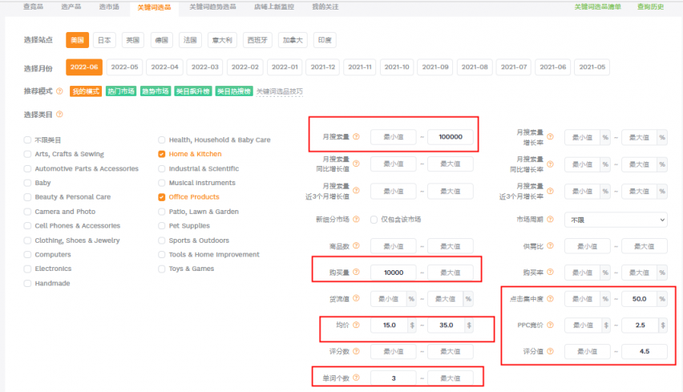Click 均价 max field showing 35.0
683x392 pixels.
[x=446, y=325]
